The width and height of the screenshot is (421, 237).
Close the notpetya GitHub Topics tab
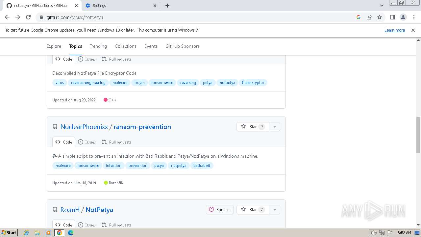coord(76,6)
